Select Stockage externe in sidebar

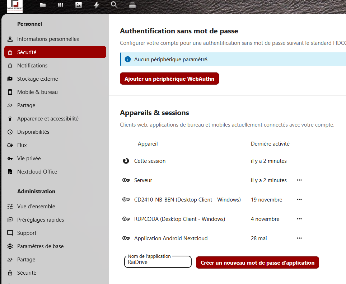point(37,79)
